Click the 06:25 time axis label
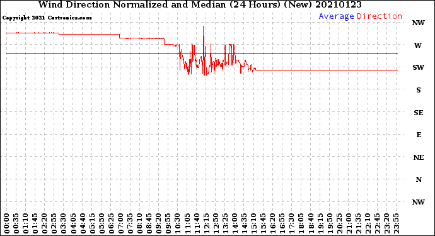Image resolution: width=435 pixels, height=236 pixels. (x=111, y=223)
